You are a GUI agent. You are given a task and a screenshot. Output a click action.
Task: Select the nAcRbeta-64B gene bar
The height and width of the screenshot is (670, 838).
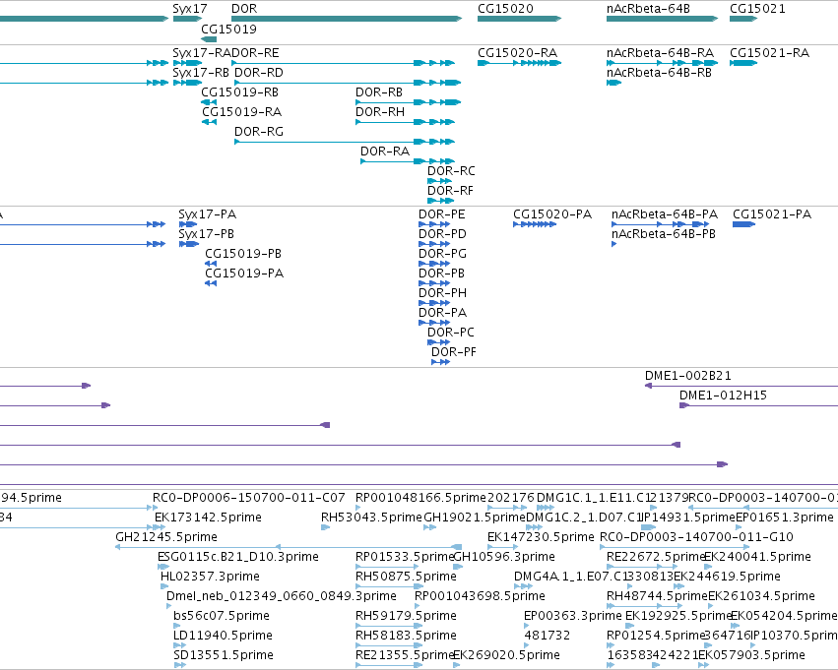coord(662,19)
